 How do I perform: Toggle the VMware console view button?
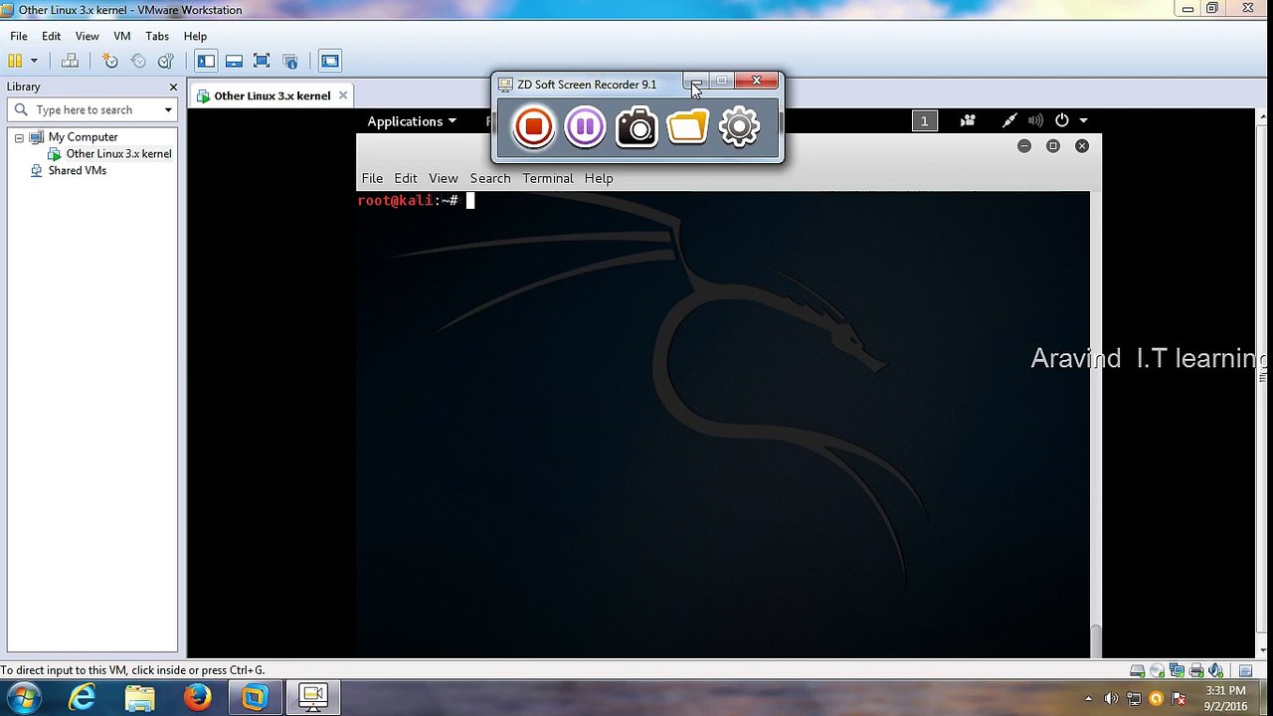tap(330, 61)
